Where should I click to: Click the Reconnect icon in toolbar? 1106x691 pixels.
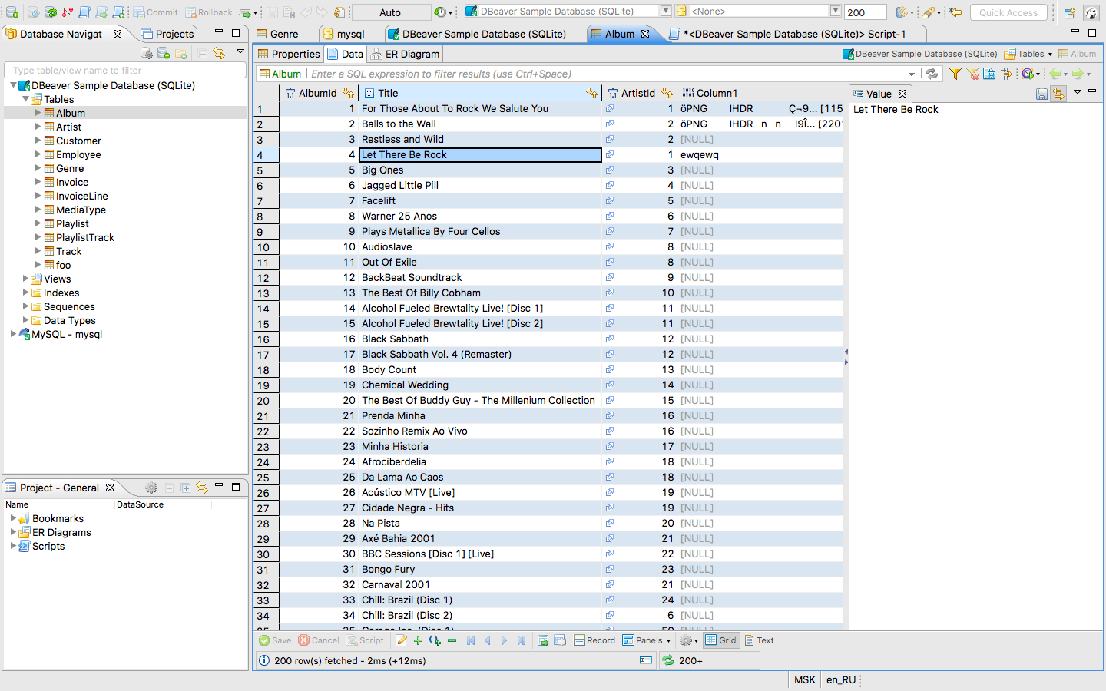click(51, 12)
